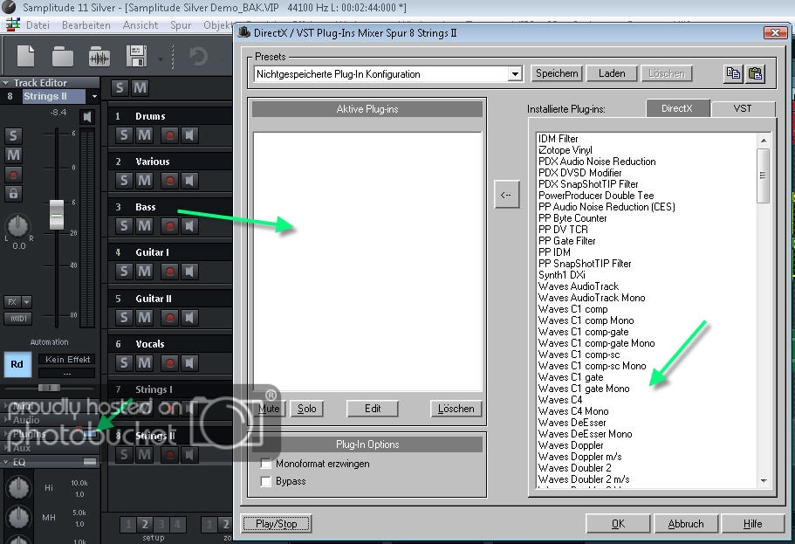Click the Laden preset button
This screenshot has width=795, height=544.
(x=612, y=73)
